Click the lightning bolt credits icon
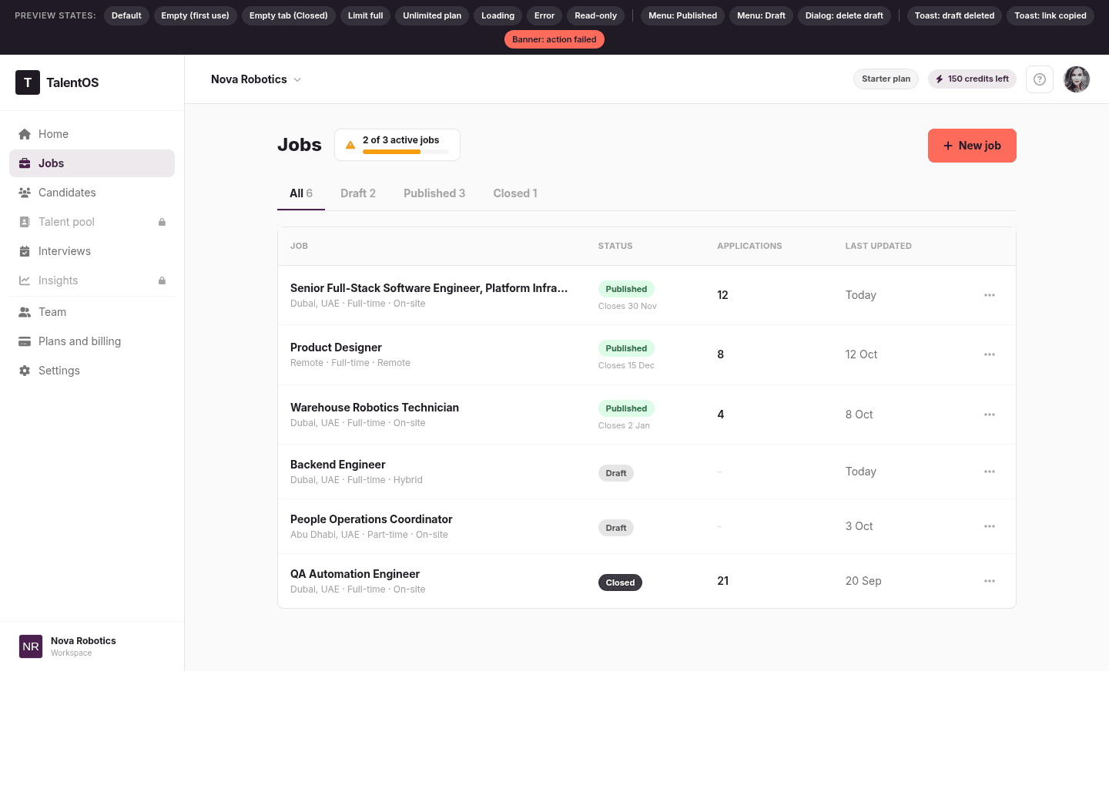The height and width of the screenshot is (789, 1109). pyautogui.click(x=940, y=79)
